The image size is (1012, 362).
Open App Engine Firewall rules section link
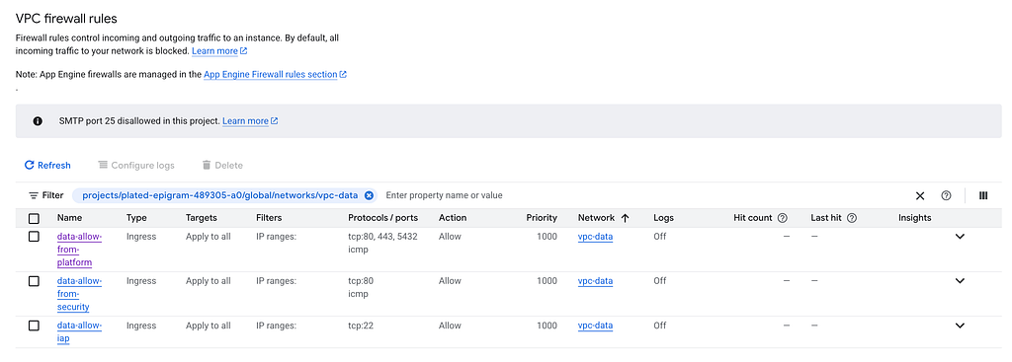[275, 74]
